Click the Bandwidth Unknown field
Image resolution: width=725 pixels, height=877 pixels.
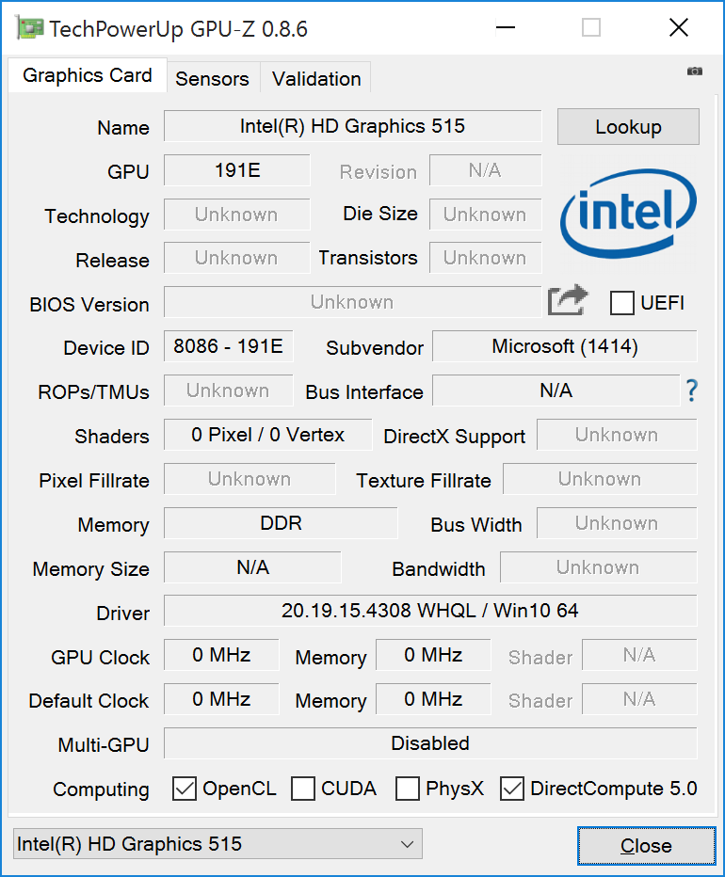pos(599,567)
